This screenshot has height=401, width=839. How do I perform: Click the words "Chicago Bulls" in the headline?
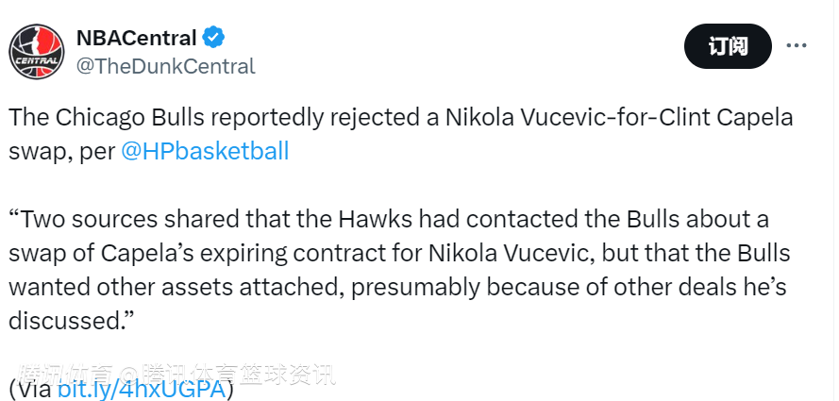(131, 118)
